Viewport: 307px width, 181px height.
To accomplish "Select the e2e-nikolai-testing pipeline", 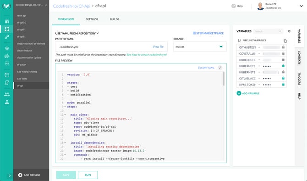I will click(27, 72).
